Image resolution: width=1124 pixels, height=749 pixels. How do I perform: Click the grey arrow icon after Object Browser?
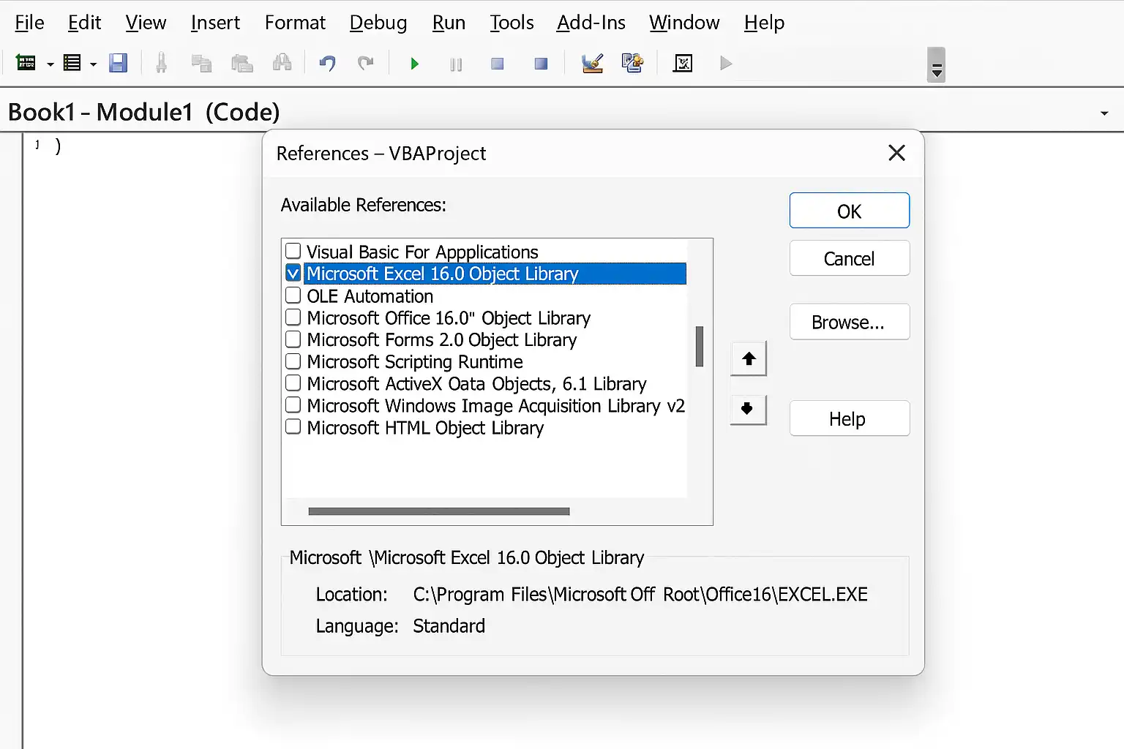[726, 64]
